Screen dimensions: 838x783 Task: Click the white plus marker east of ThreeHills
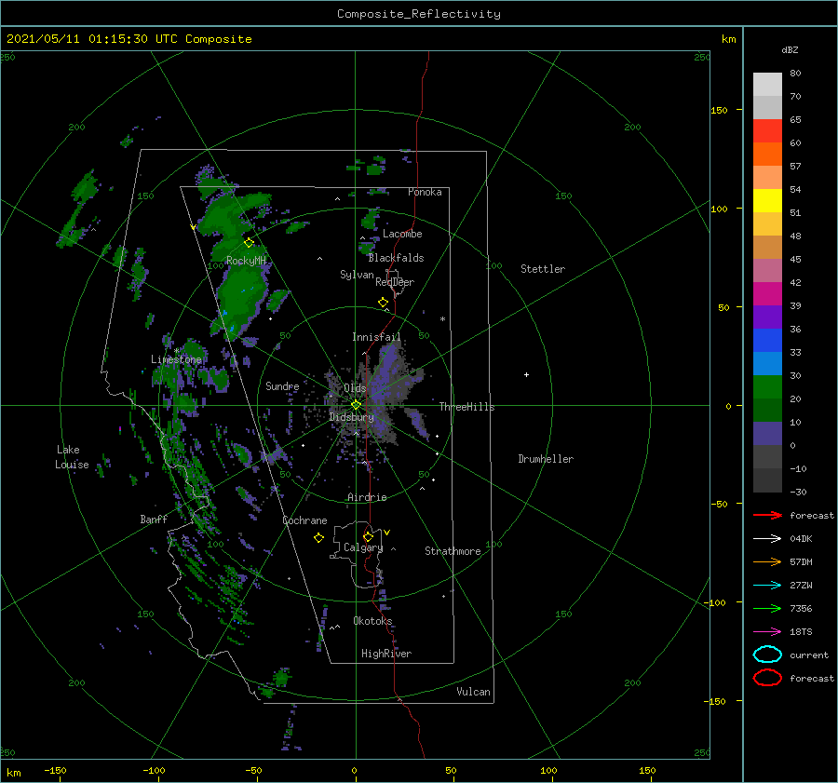(526, 374)
